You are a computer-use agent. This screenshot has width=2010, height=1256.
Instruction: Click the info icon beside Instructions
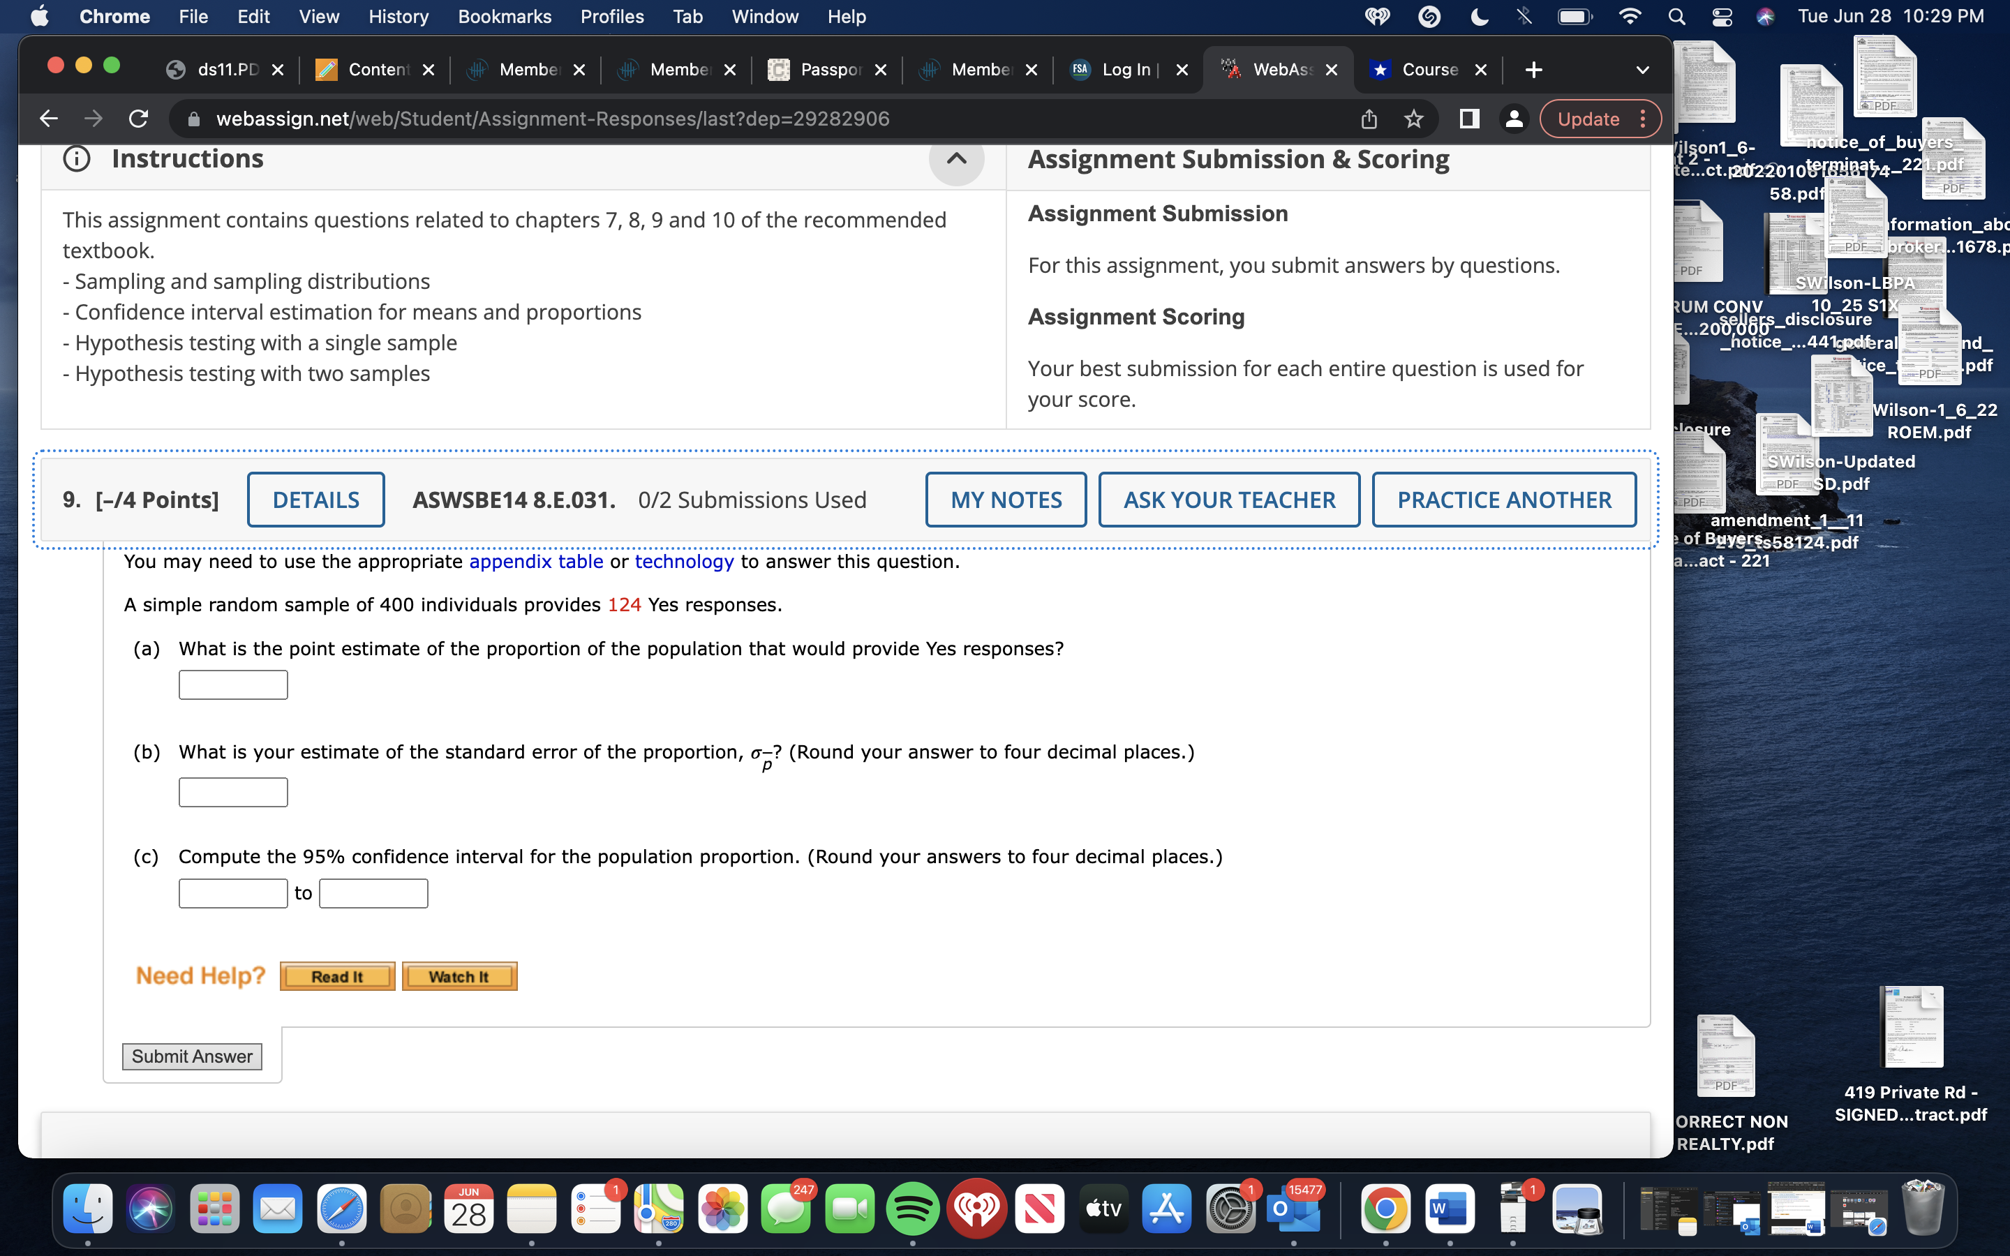tap(76, 158)
